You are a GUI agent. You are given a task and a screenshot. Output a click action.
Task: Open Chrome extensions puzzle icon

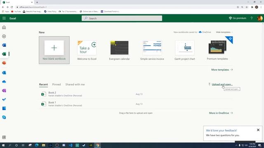click(x=252, y=7)
